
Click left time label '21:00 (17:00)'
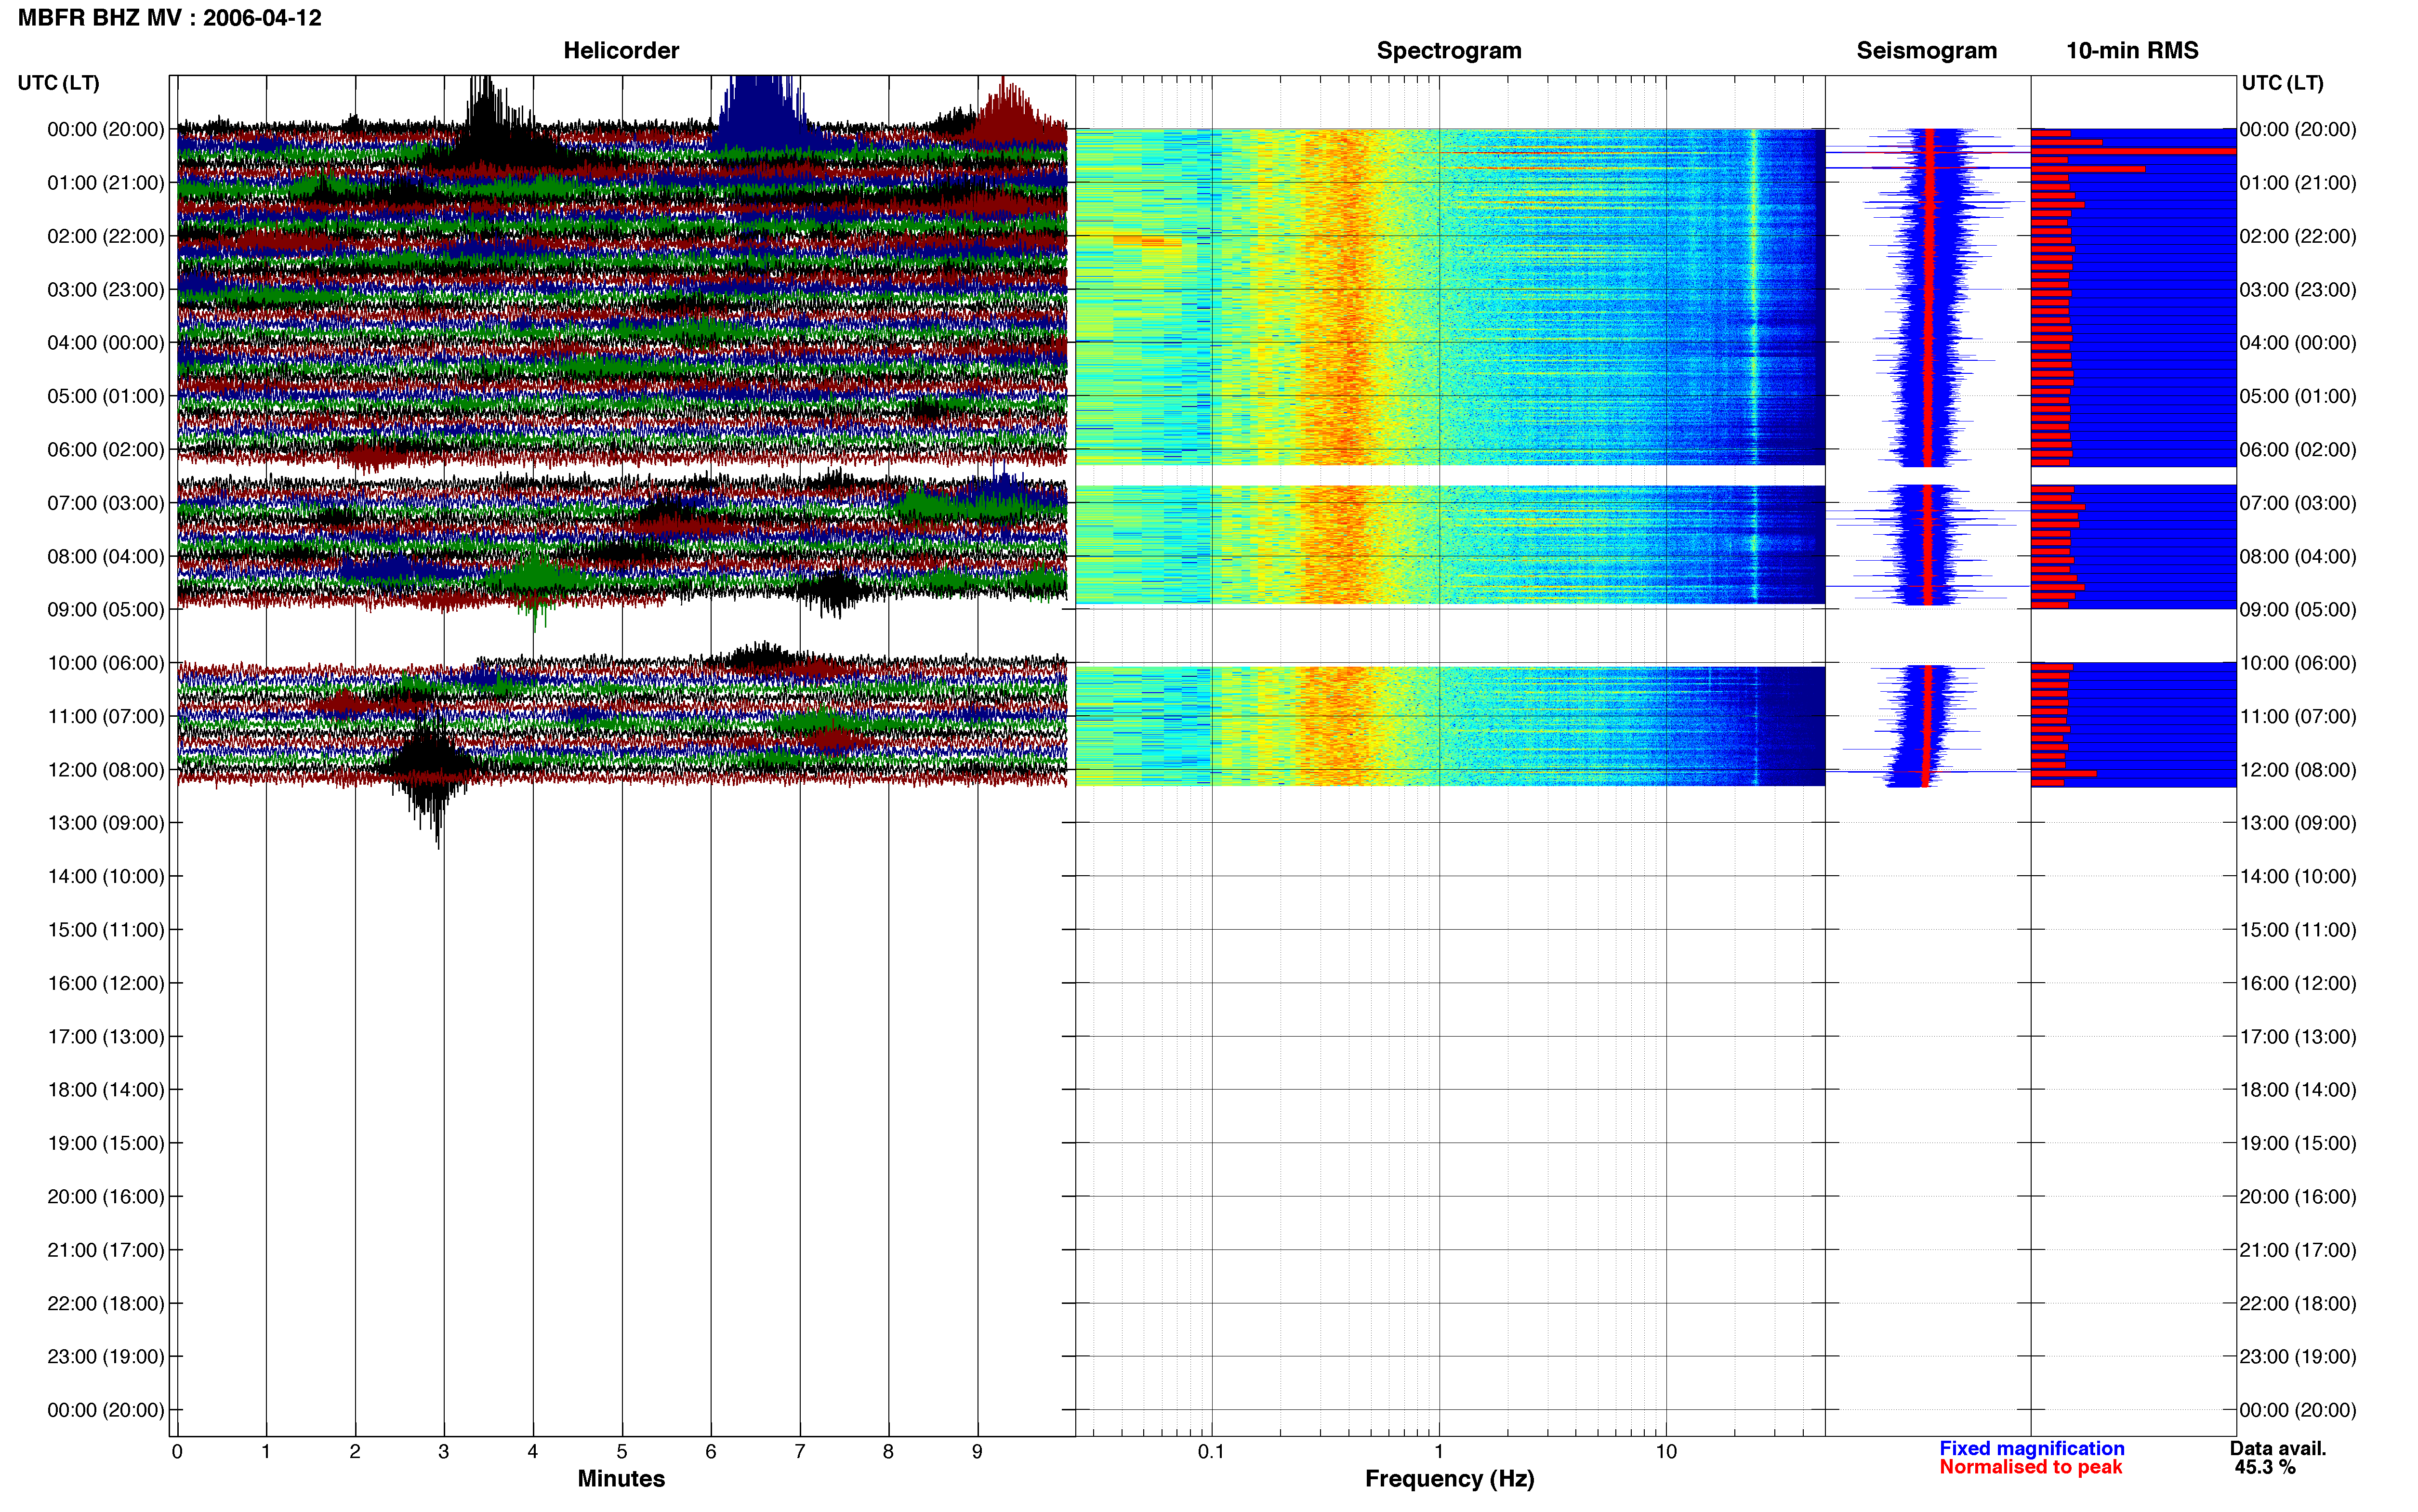click(x=105, y=1250)
